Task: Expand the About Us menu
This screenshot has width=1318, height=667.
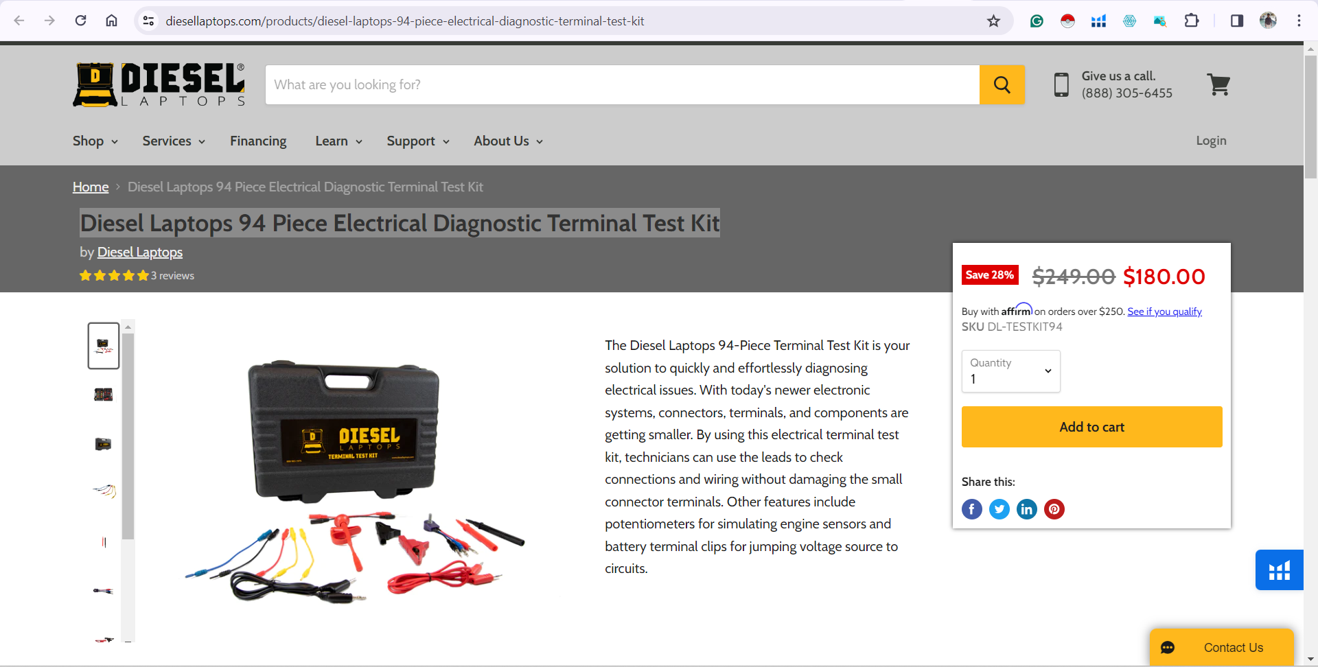Action: coord(508,141)
